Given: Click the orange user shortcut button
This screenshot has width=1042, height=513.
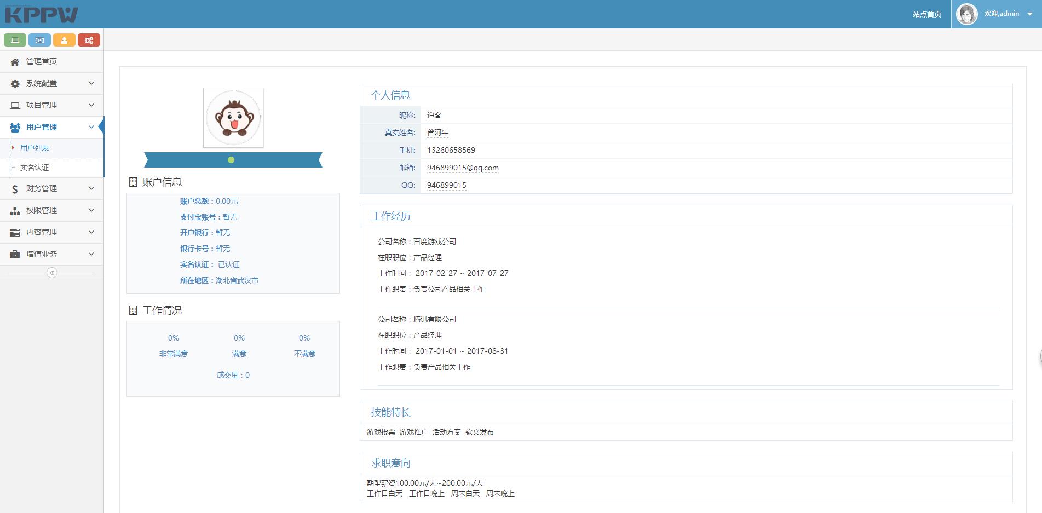Looking at the screenshot, I should click(64, 40).
